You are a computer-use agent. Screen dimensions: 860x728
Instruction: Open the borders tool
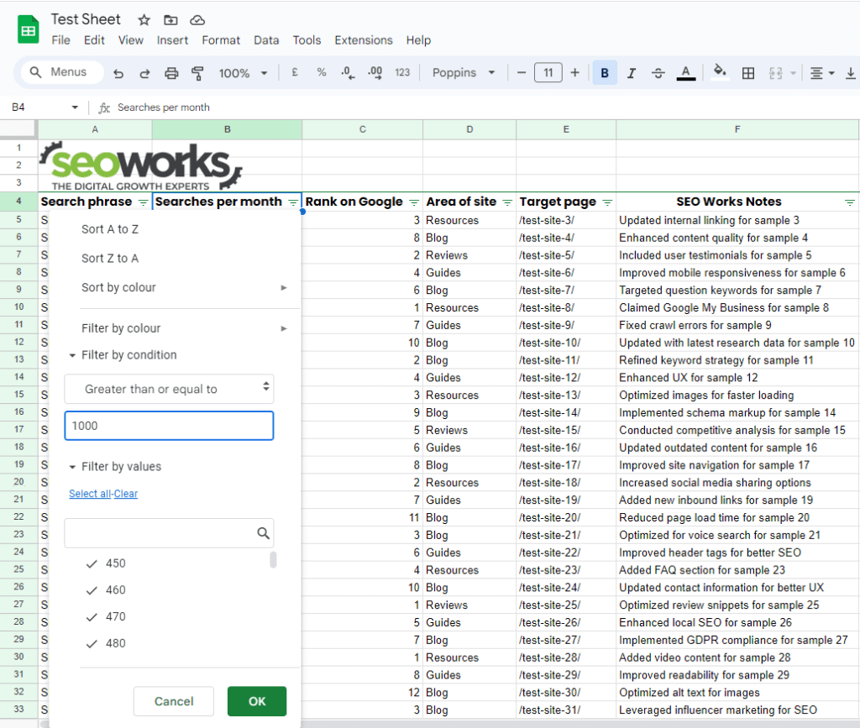point(748,73)
